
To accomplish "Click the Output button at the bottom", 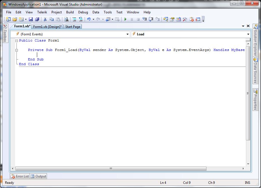I will tap(39, 176).
